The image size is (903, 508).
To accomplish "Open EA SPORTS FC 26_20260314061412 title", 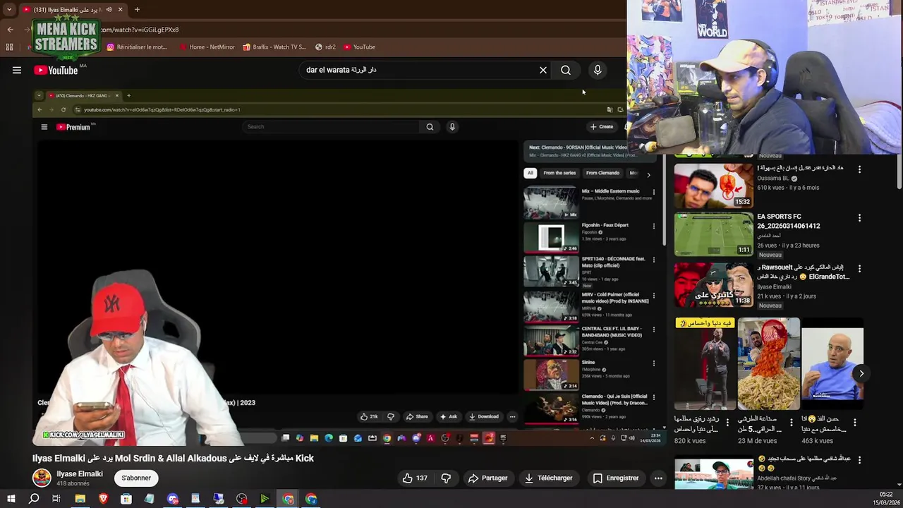I will [x=789, y=221].
